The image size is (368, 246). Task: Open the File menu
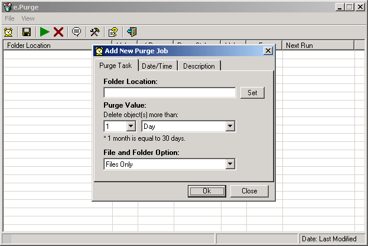[x=9, y=18]
